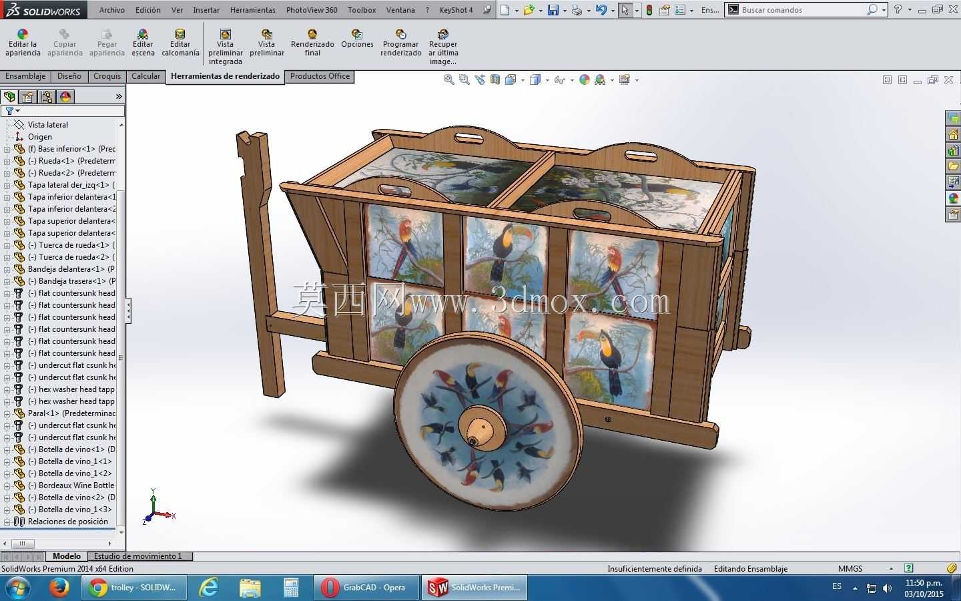
Task: Open the DisplayManager sphere tab
Action: coord(65,97)
